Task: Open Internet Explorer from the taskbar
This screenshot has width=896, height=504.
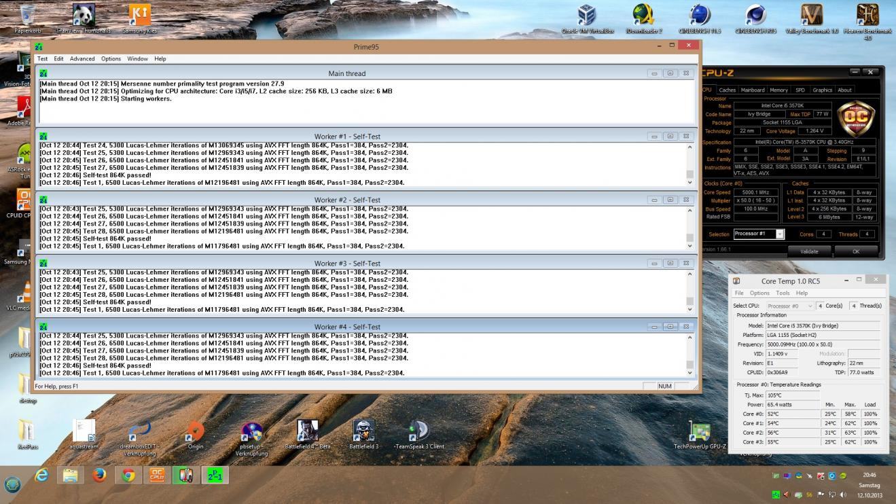Action: click(41, 475)
